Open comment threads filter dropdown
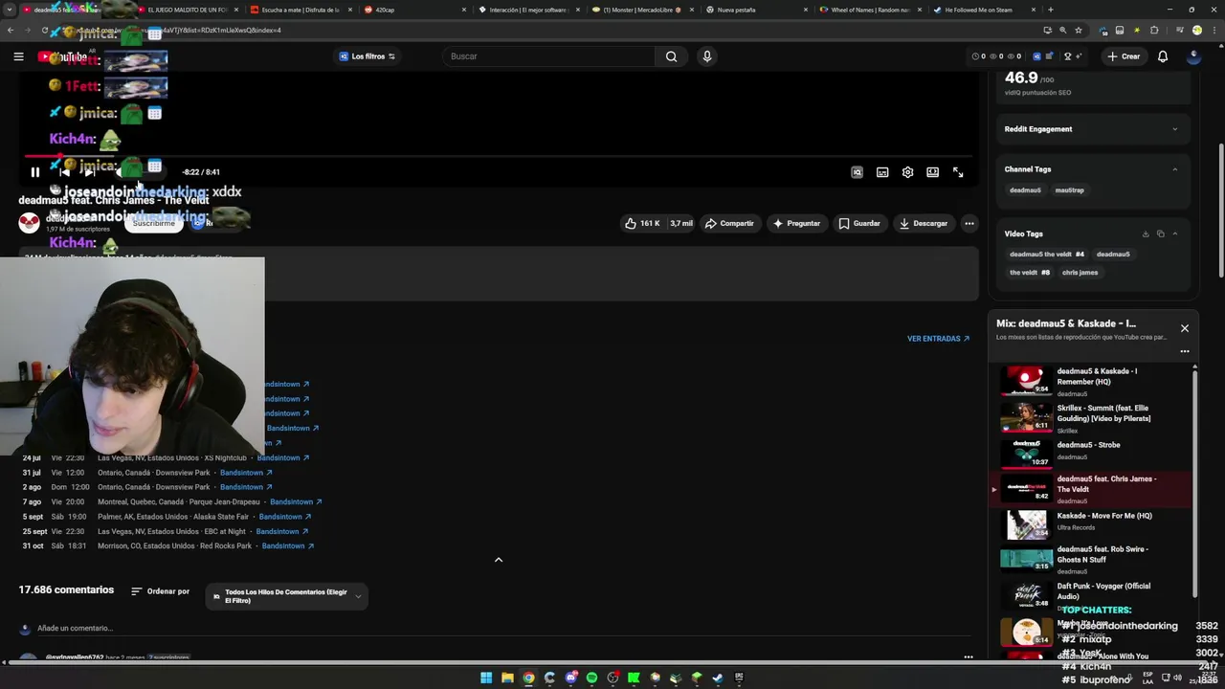This screenshot has width=1225, height=689. 286,596
